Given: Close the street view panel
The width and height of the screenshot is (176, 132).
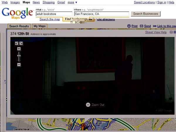Looking at the screenshot, I should (175, 32).
